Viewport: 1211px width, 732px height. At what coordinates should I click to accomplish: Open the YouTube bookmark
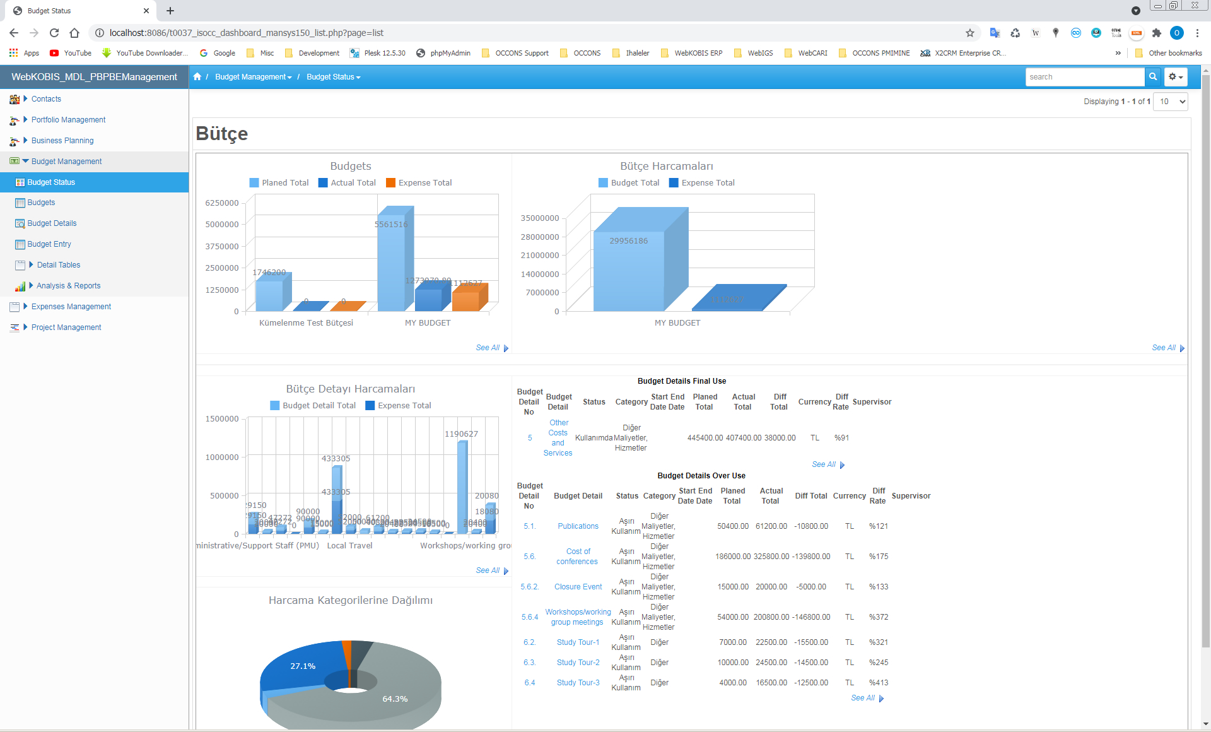pyautogui.click(x=71, y=53)
